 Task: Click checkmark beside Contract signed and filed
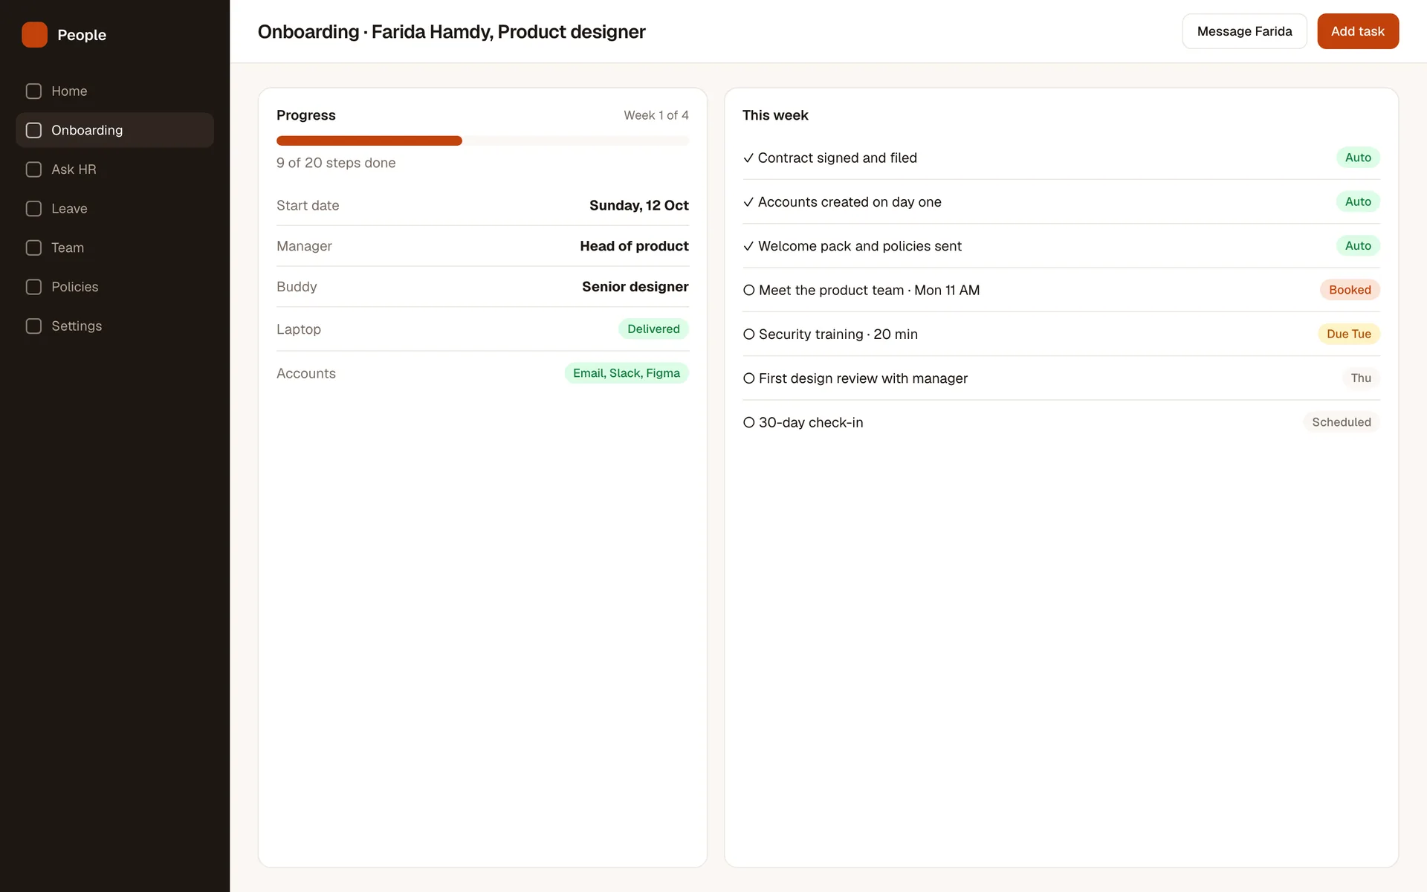pyautogui.click(x=748, y=158)
